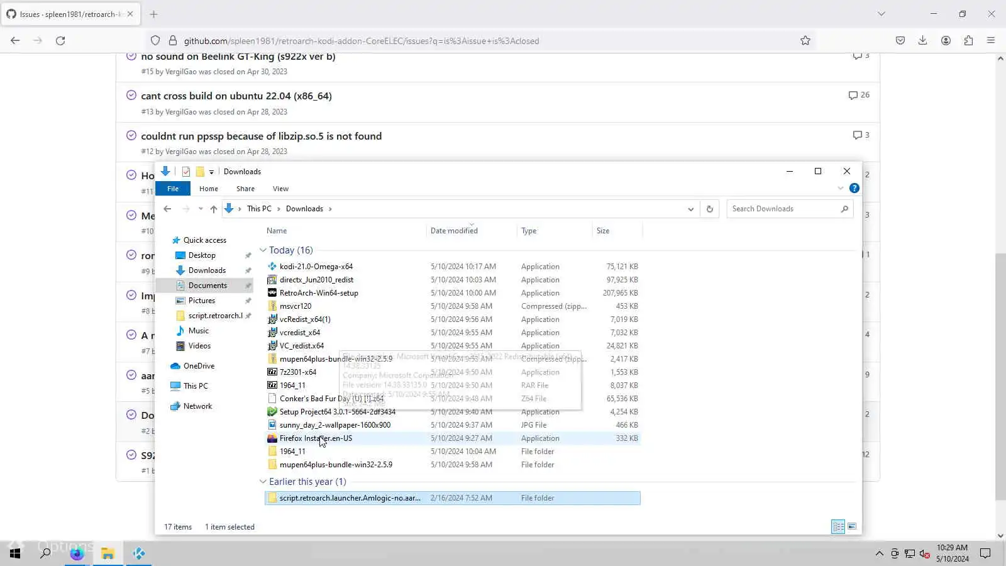1006x566 pixels.
Task: Open issue about libzip.so.5 not found
Action: 262,136
